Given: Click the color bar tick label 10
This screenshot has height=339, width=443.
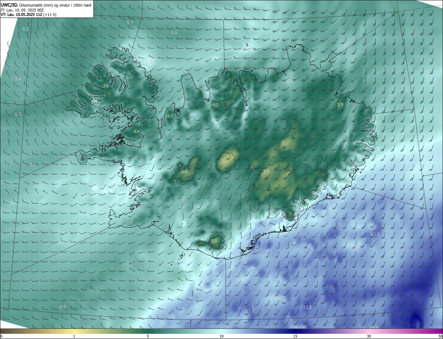Looking at the screenshot, I should (221, 336).
